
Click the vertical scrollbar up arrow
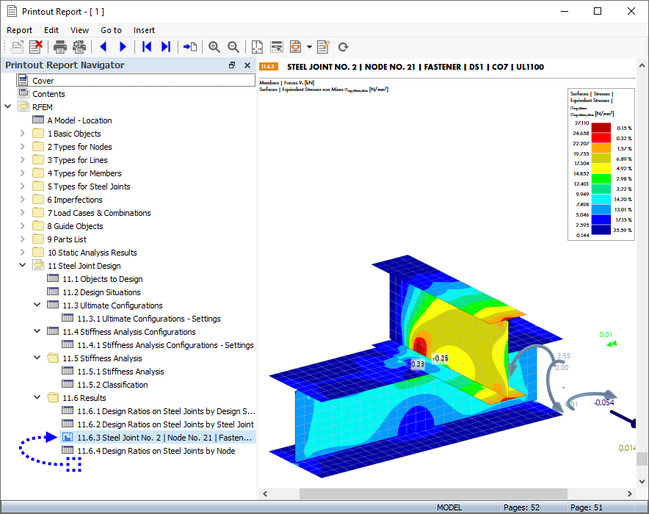642,65
